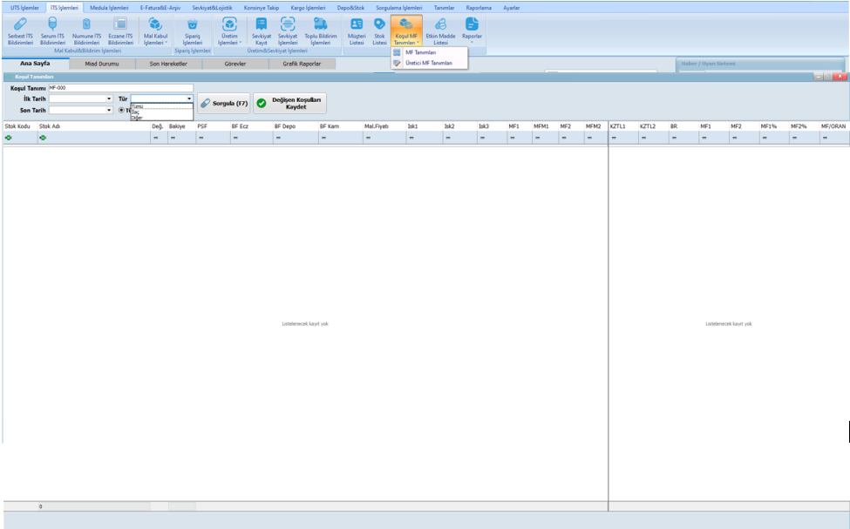Select the Sevkiyat Kayıt icon

pos(261,31)
